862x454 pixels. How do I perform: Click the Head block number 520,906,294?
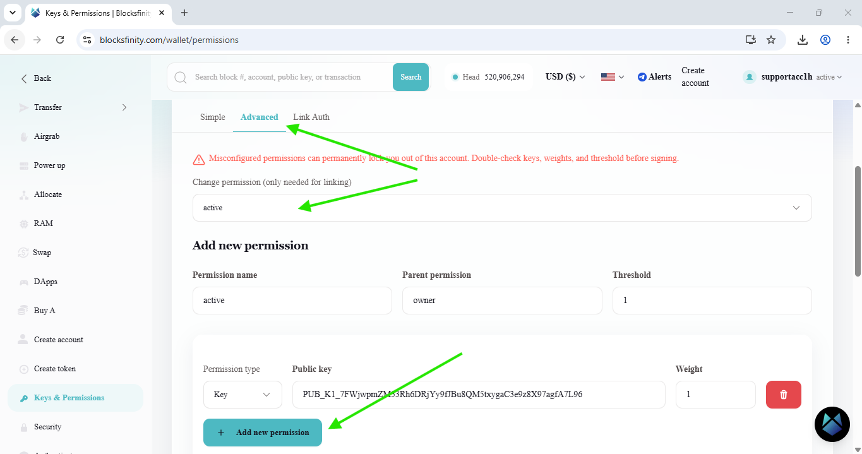click(505, 77)
